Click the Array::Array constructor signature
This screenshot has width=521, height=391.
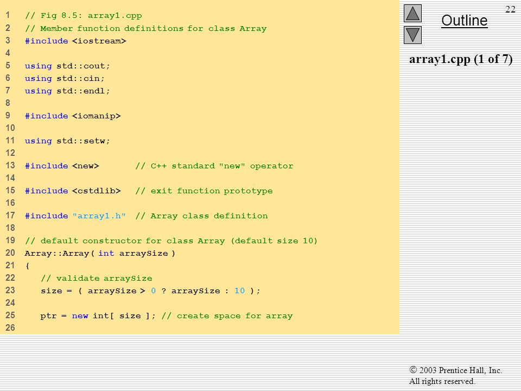(100, 254)
